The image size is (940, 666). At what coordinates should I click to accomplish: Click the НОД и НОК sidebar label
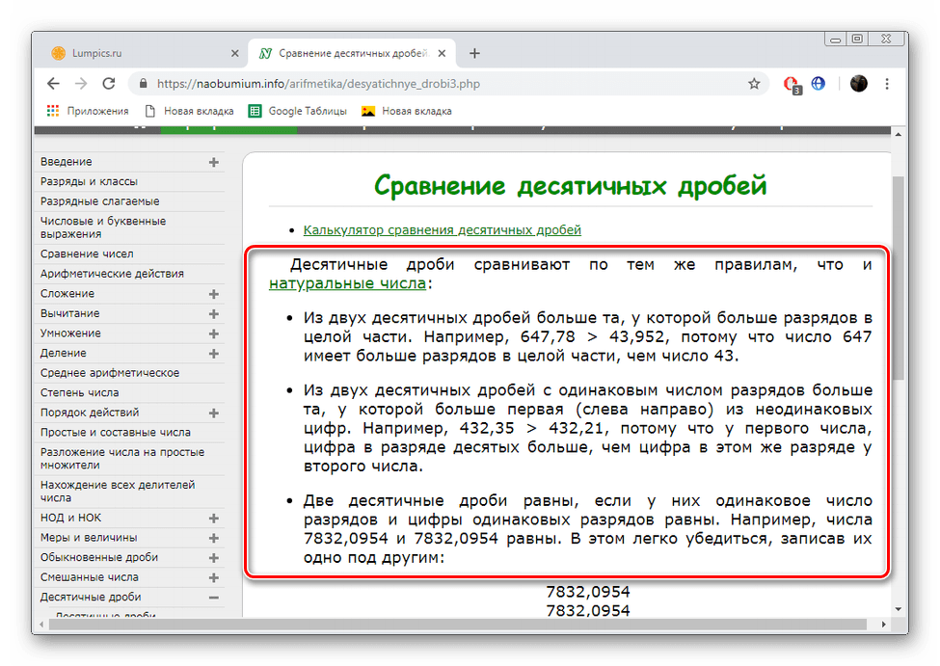click(70, 518)
